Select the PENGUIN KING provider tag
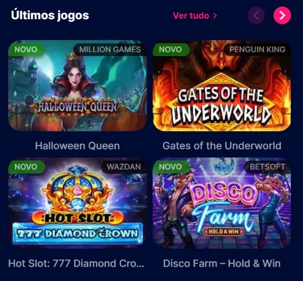 pos(257,49)
